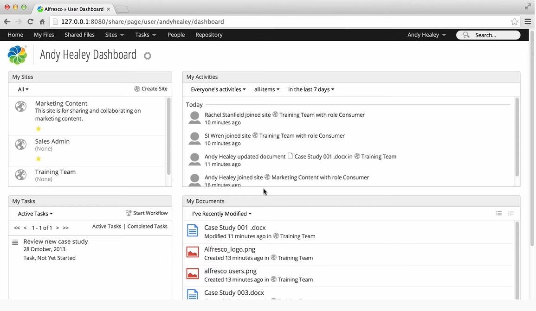Screen dimensions: 536x311
Task: Open in the last 7 days dropdown
Action: tap(311, 89)
